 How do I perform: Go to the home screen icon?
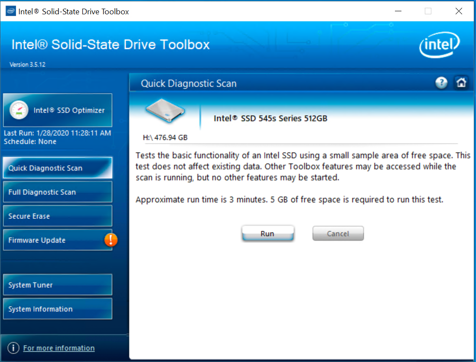[x=461, y=83]
